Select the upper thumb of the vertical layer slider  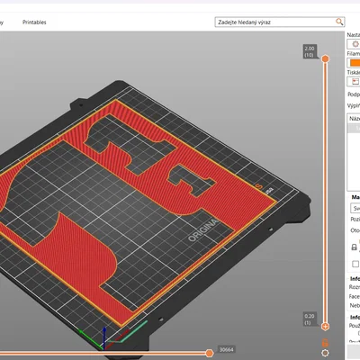click(x=325, y=58)
